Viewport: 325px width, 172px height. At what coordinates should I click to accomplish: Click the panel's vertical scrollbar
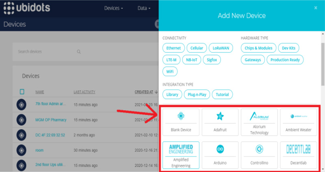pos(323,61)
